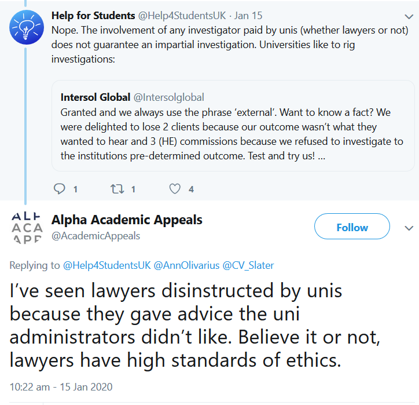419x405 pixels.
Task: Click the @CV_Slater mention
Action: (x=247, y=265)
